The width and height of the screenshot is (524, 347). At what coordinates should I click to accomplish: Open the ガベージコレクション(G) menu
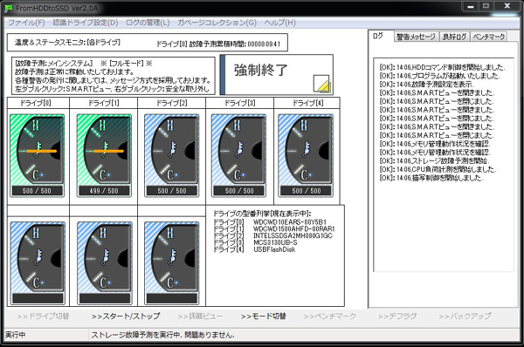(217, 23)
